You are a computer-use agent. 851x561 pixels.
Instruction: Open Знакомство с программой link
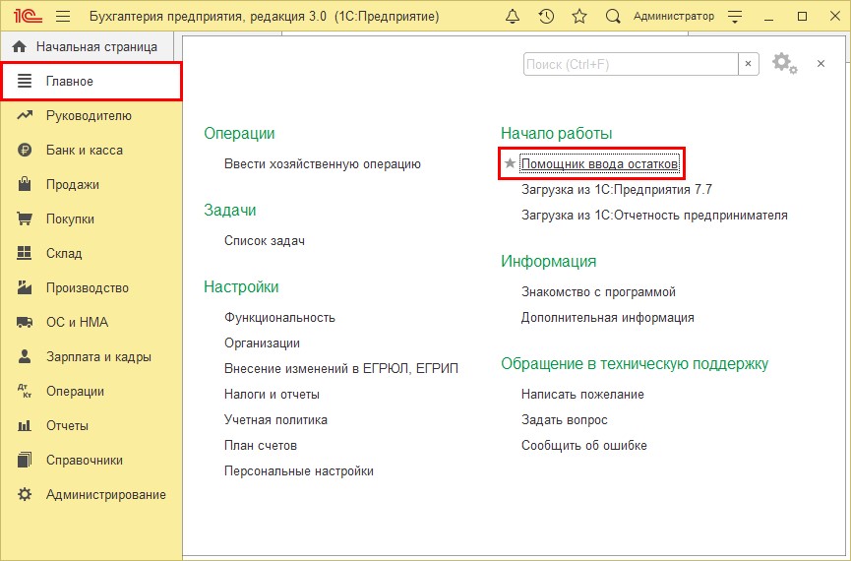click(x=598, y=291)
